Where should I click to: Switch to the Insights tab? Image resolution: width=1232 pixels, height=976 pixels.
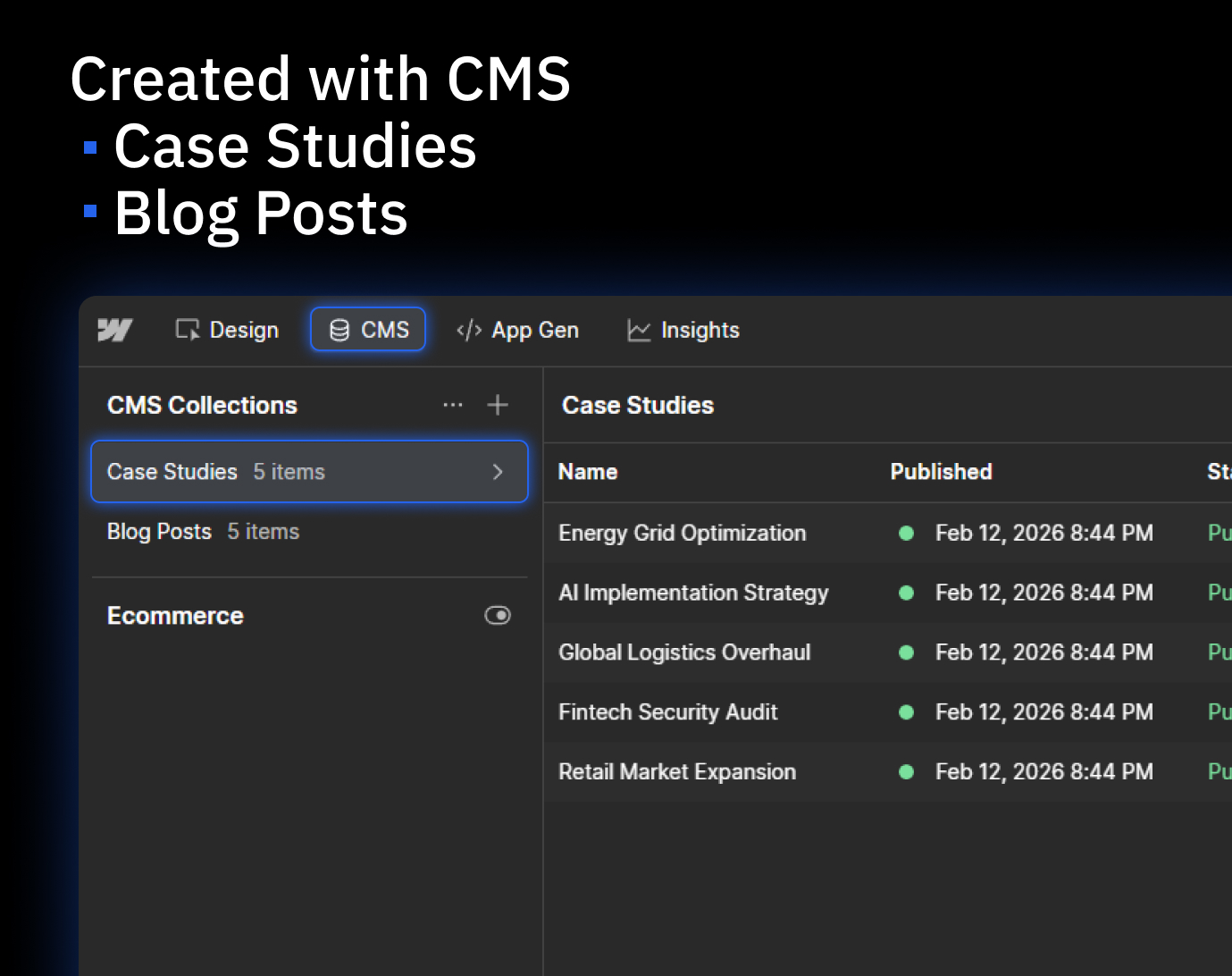pos(683,330)
